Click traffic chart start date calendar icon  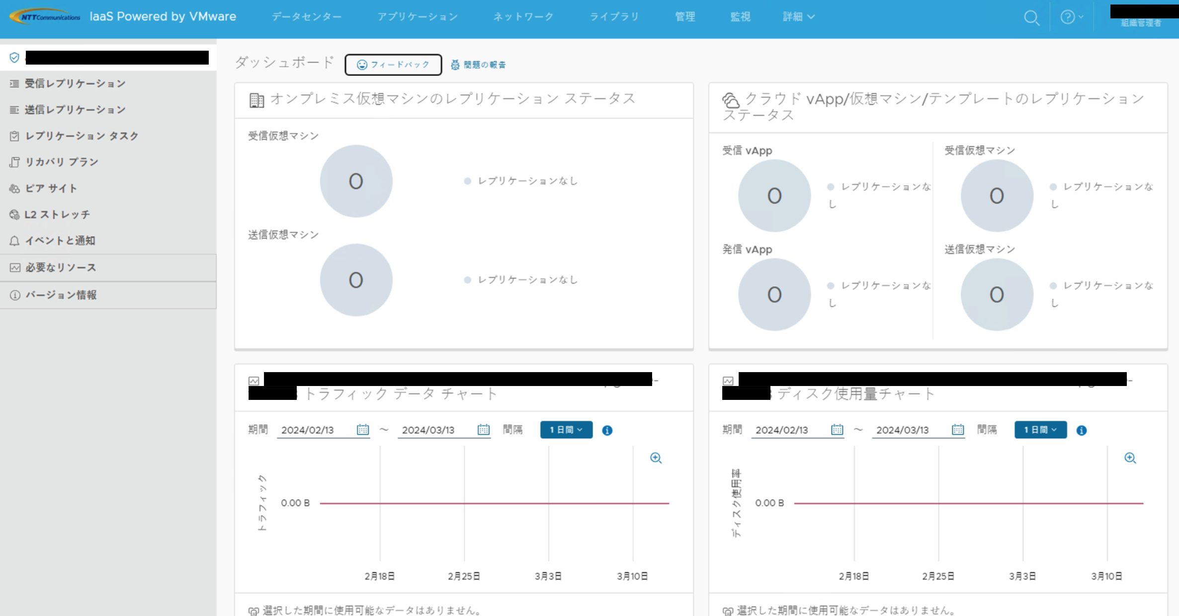point(363,430)
